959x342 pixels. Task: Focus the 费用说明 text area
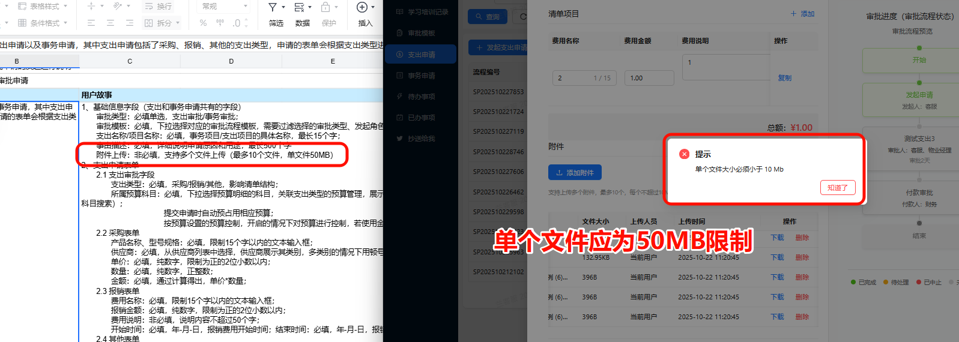(727, 68)
